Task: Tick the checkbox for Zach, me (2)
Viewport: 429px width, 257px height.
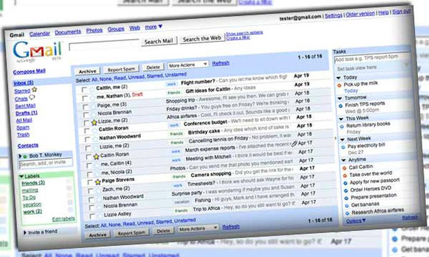Action: coord(91,191)
